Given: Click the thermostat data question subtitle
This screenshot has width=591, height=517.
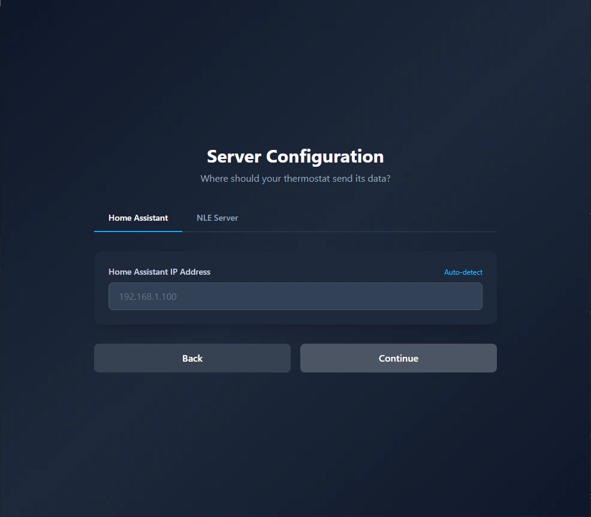Looking at the screenshot, I should 295,178.
